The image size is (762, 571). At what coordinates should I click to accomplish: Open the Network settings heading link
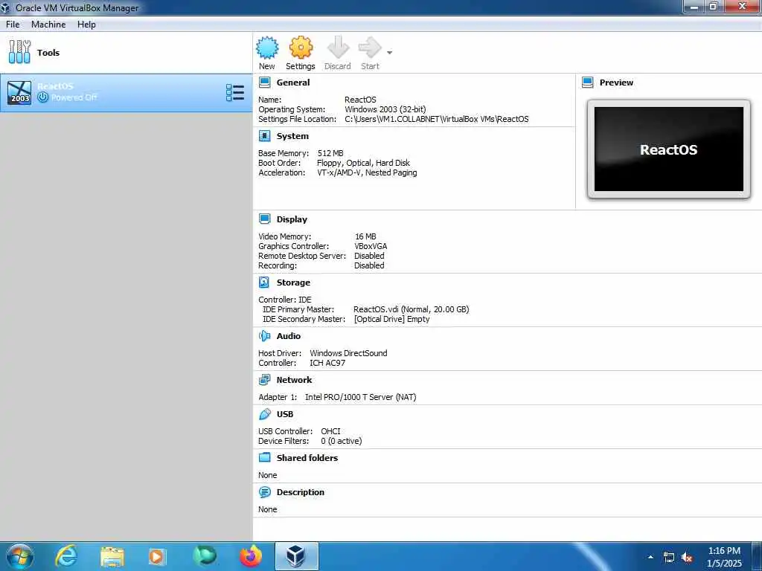(x=294, y=380)
